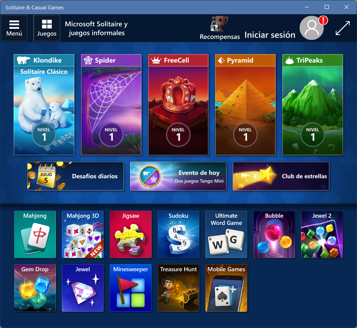This screenshot has width=357, height=328.
Task: Go to Club de estrellas
Action: [281, 176]
